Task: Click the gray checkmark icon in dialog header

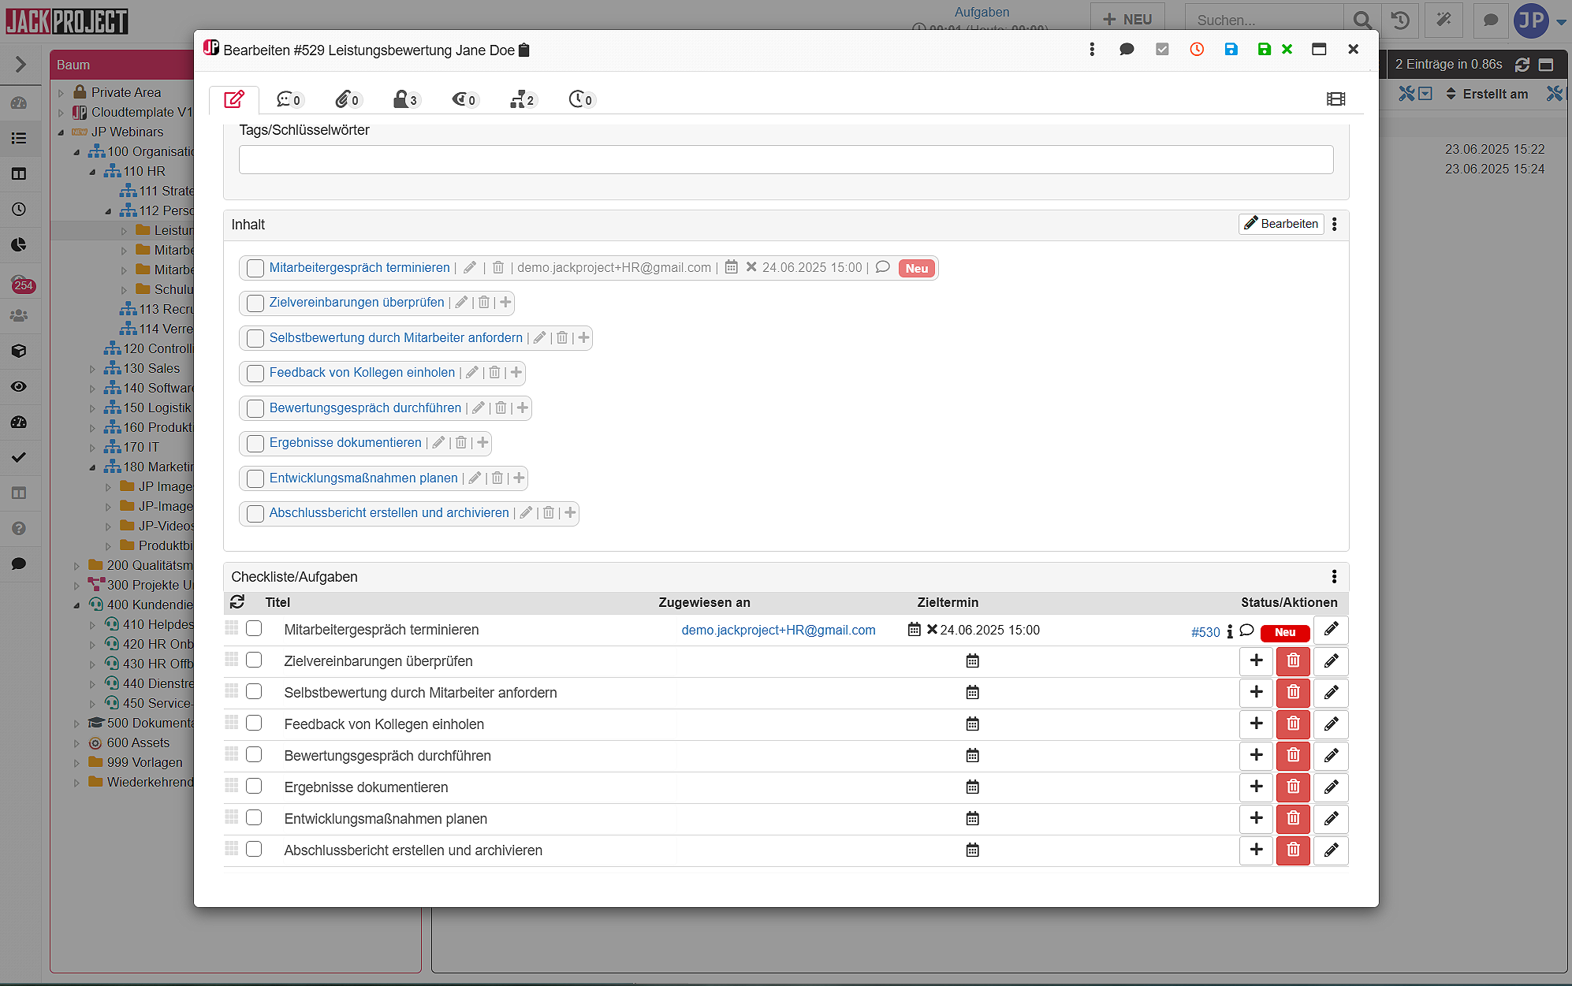Action: (1162, 50)
